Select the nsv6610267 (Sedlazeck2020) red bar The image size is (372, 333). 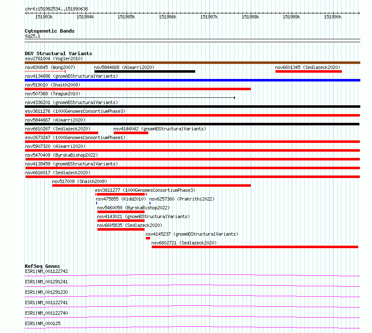(61, 133)
